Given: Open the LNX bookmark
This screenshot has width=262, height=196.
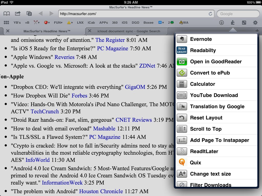Looking at the screenshot, I should click(x=80, y=22).
